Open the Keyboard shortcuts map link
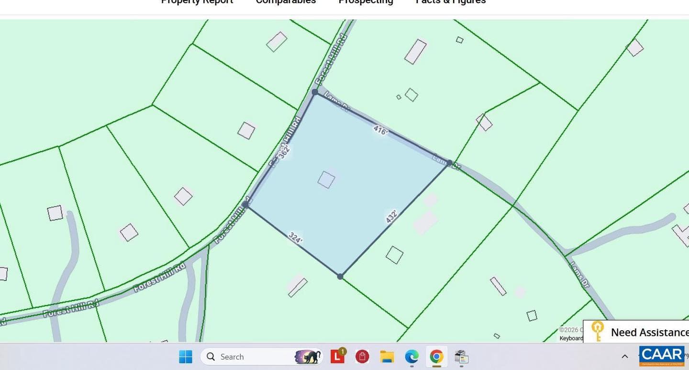The image size is (689, 370). point(572,338)
